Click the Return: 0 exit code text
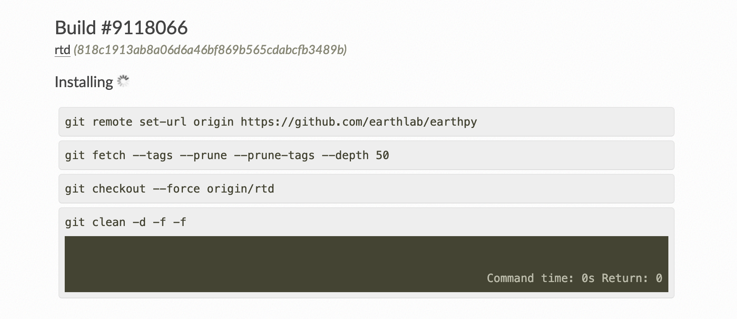This screenshot has width=737, height=319. tap(632, 278)
